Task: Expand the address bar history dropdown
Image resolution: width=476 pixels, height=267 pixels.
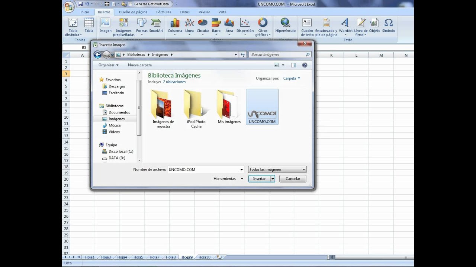Action: tap(236, 55)
